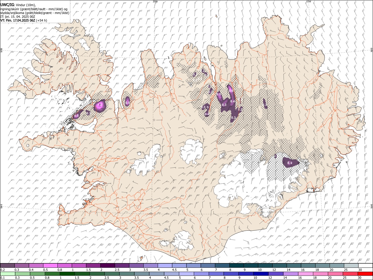Click the '15W' longitude label at top
The image size is (373, 280).
click(x=309, y=1)
